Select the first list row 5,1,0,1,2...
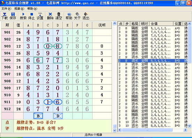This screenshot has width=192, height=138. pos(153,28)
